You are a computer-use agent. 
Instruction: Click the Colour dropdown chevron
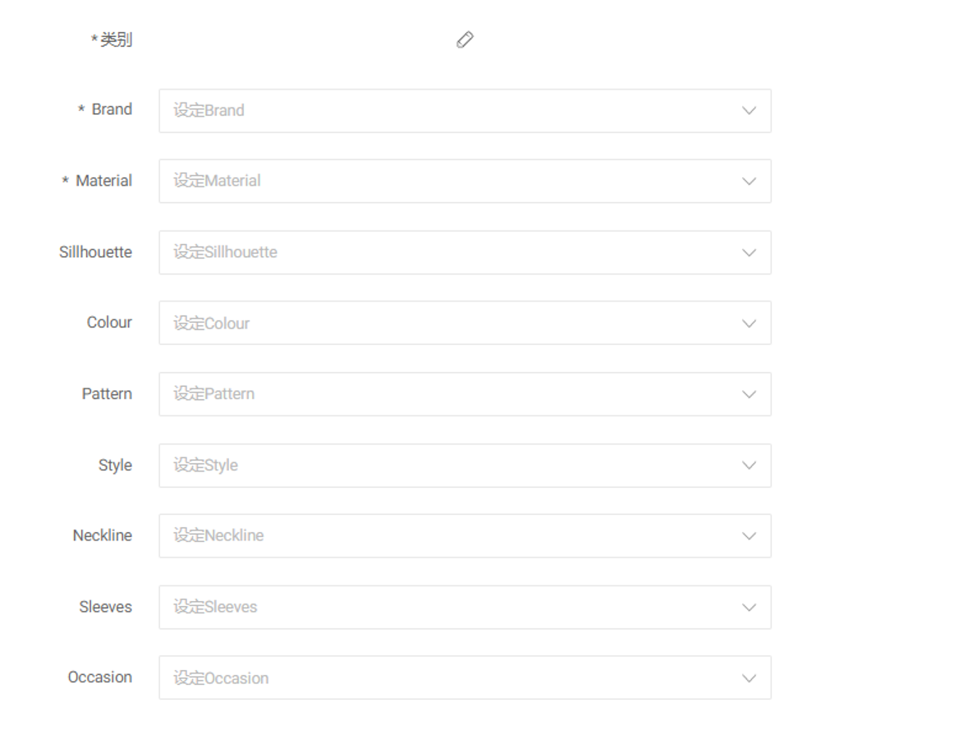coord(749,324)
